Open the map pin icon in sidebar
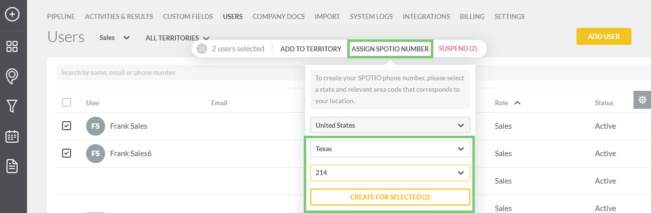Image resolution: width=651 pixels, height=213 pixels. coord(12,76)
